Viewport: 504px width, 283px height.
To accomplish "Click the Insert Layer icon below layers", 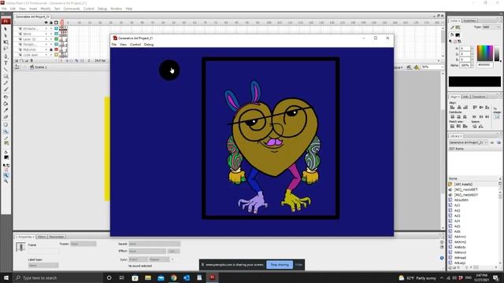I will (17, 61).
